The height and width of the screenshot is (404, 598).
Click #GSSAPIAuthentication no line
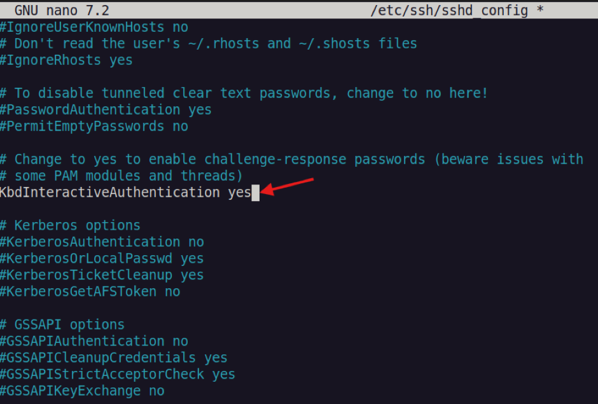[94, 342]
